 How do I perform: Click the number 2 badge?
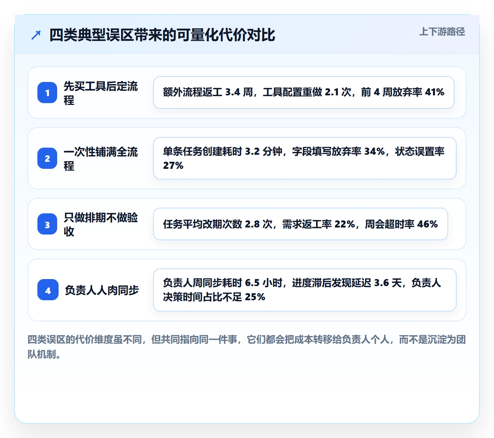pos(47,158)
